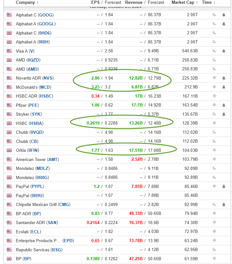Click the US flag beside Alphabet C (GOOG)
The image size is (232, 264).
click(x=9, y=15)
